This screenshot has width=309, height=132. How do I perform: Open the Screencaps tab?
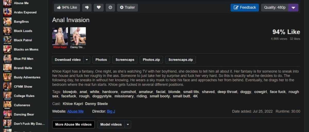click(125, 60)
